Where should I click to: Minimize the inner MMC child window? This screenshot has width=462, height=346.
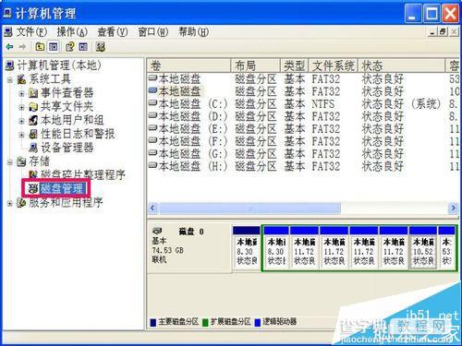[432, 31]
